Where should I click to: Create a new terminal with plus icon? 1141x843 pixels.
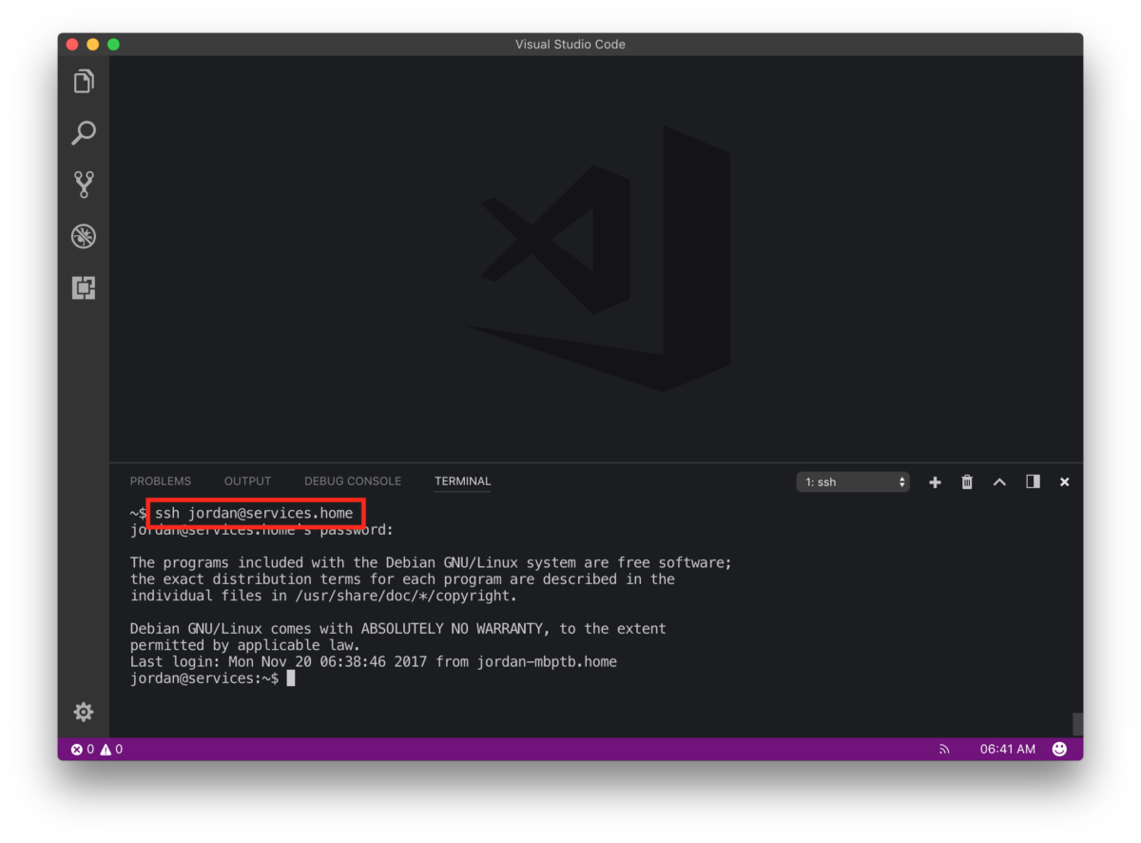935,482
